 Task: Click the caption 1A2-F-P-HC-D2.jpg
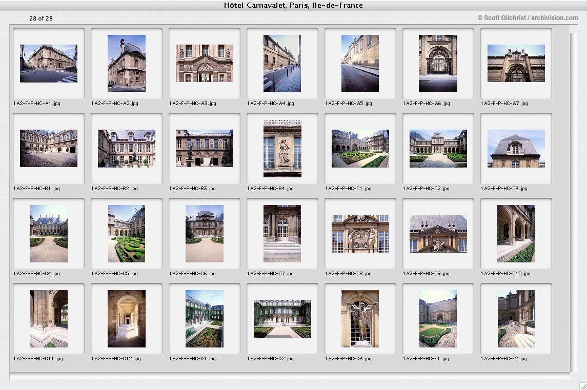270,359
